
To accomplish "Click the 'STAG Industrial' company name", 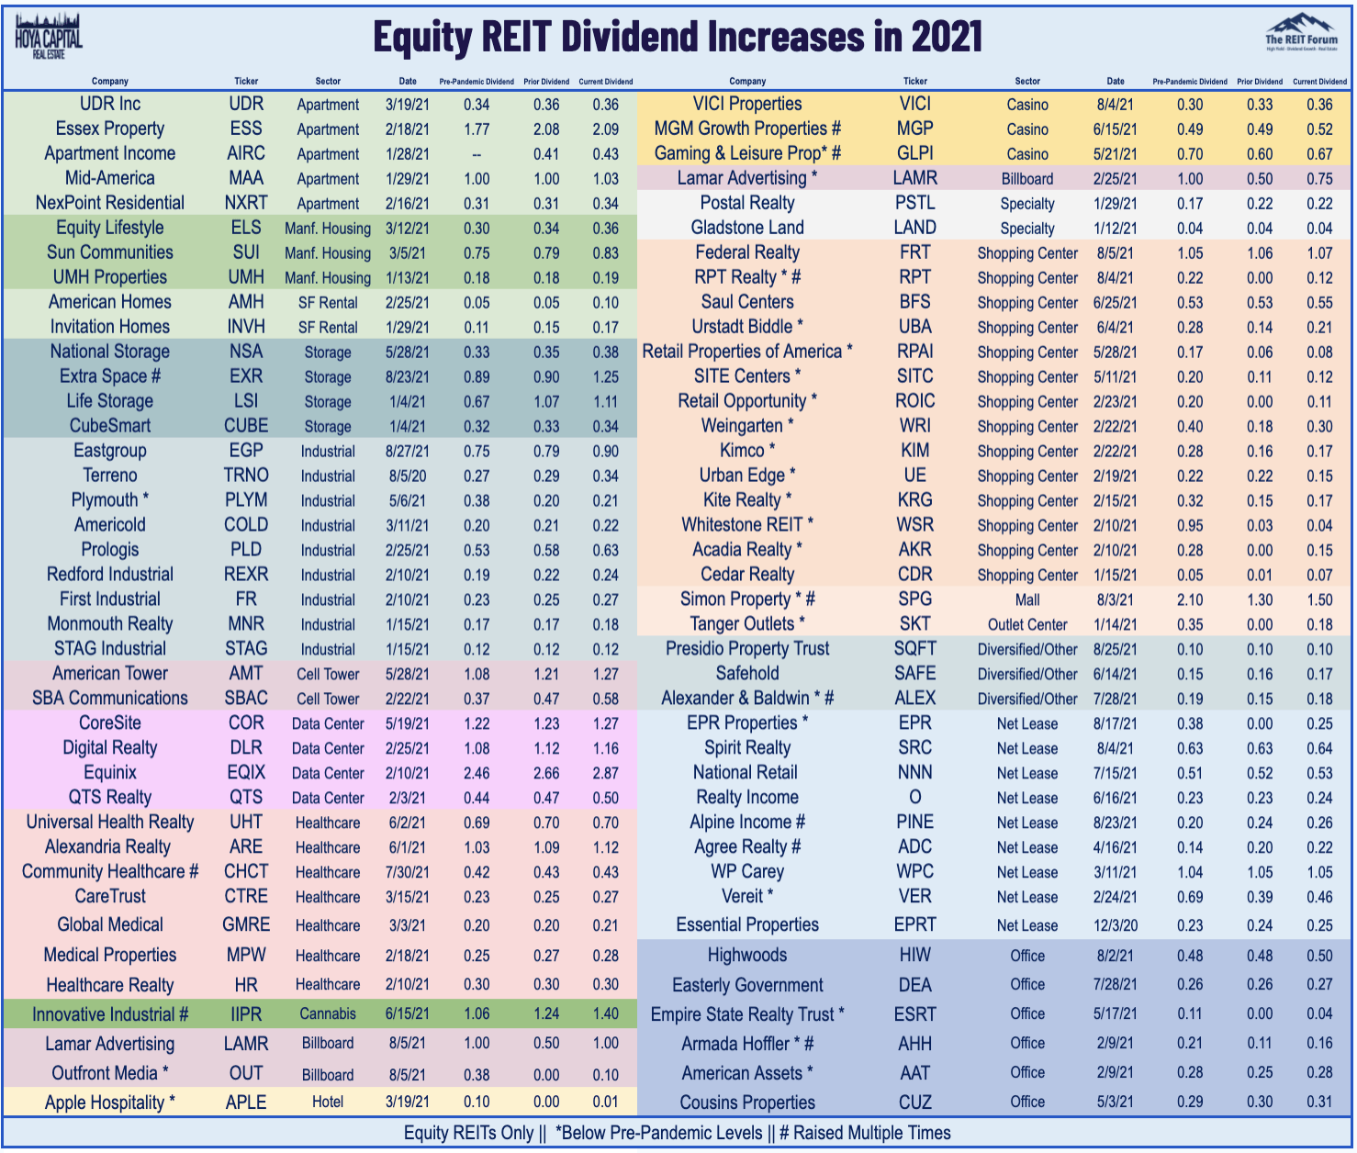I will click(x=110, y=649).
